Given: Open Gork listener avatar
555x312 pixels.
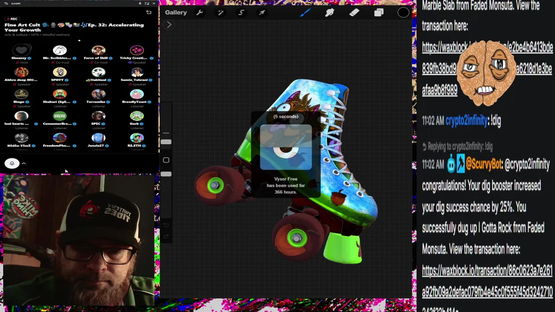Looking at the screenshot, I should tap(137, 116).
